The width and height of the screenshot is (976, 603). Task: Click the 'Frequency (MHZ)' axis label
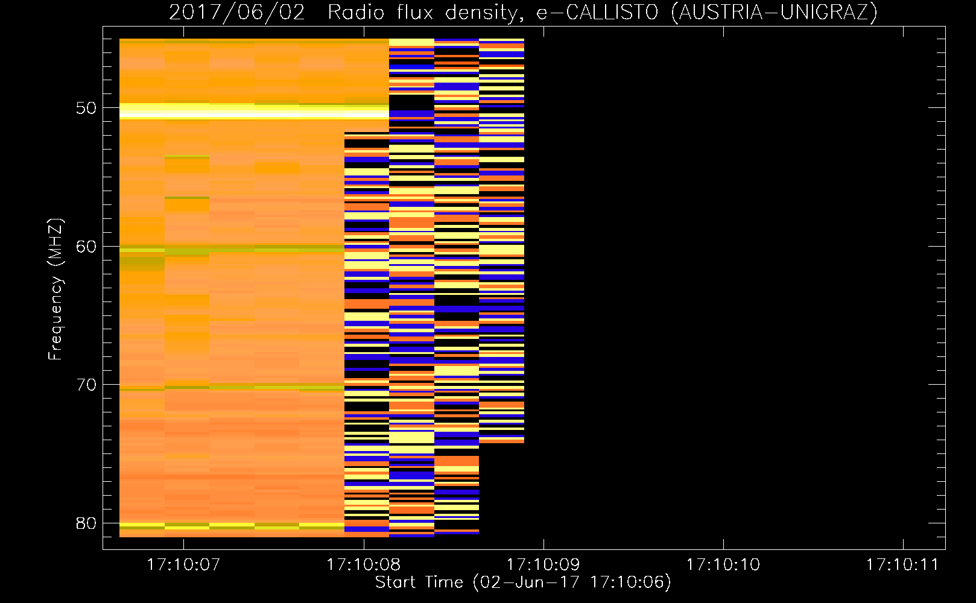click(x=55, y=289)
